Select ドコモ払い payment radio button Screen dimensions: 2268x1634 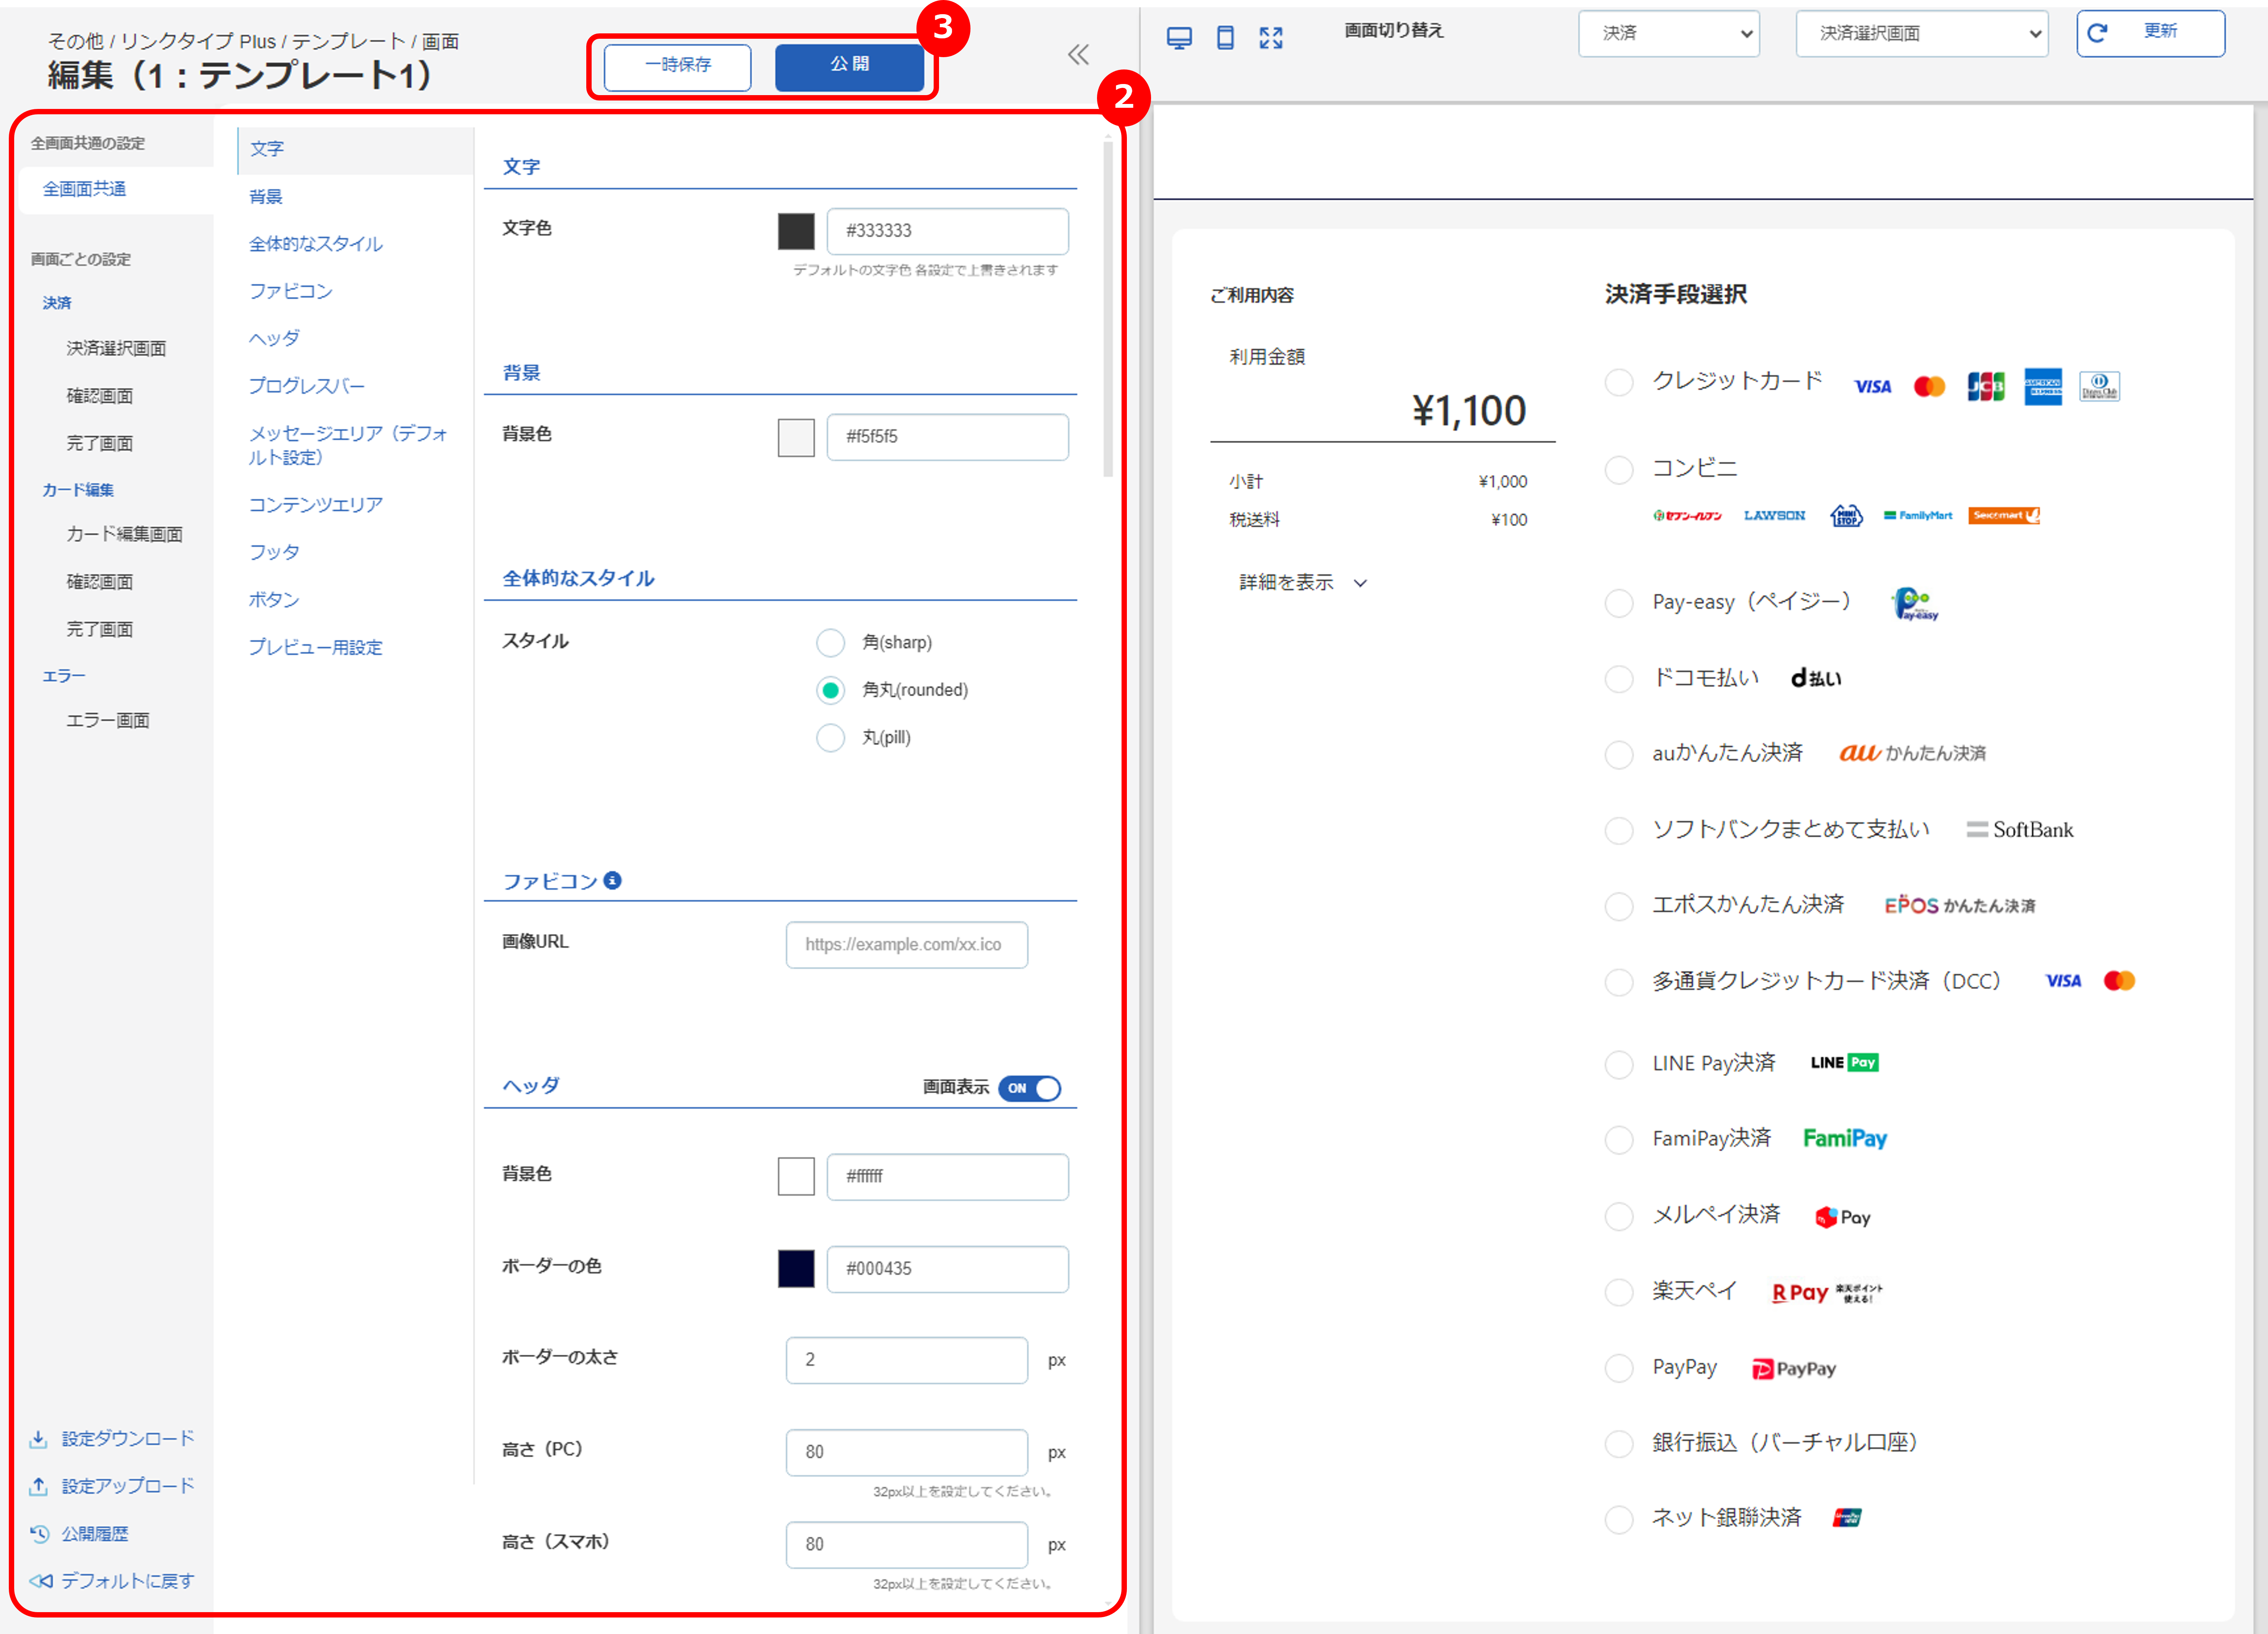click(x=1618, y=679)
